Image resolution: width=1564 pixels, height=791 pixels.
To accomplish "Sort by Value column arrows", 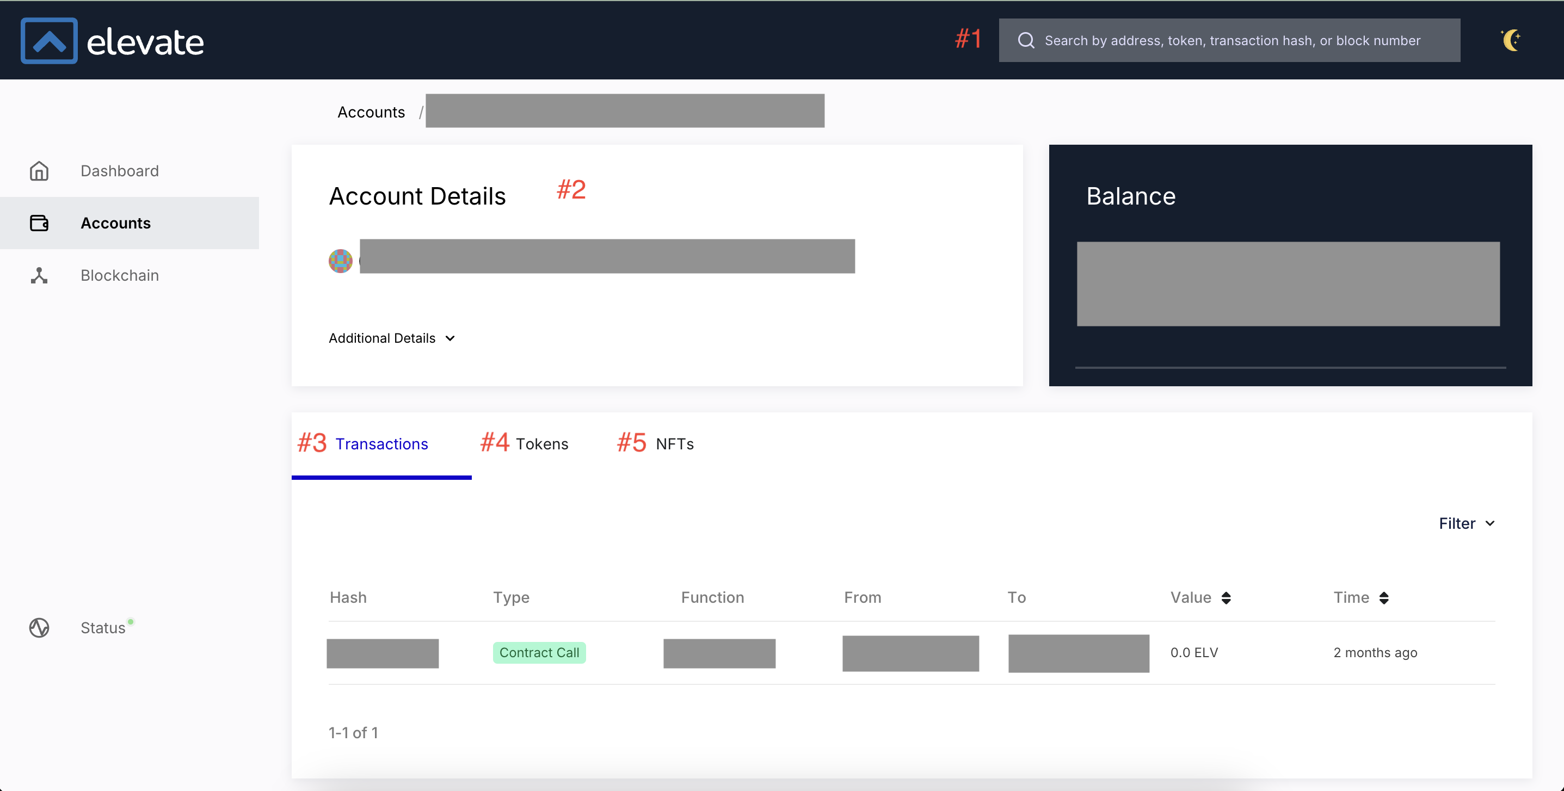I will [x=1226, y=598].
